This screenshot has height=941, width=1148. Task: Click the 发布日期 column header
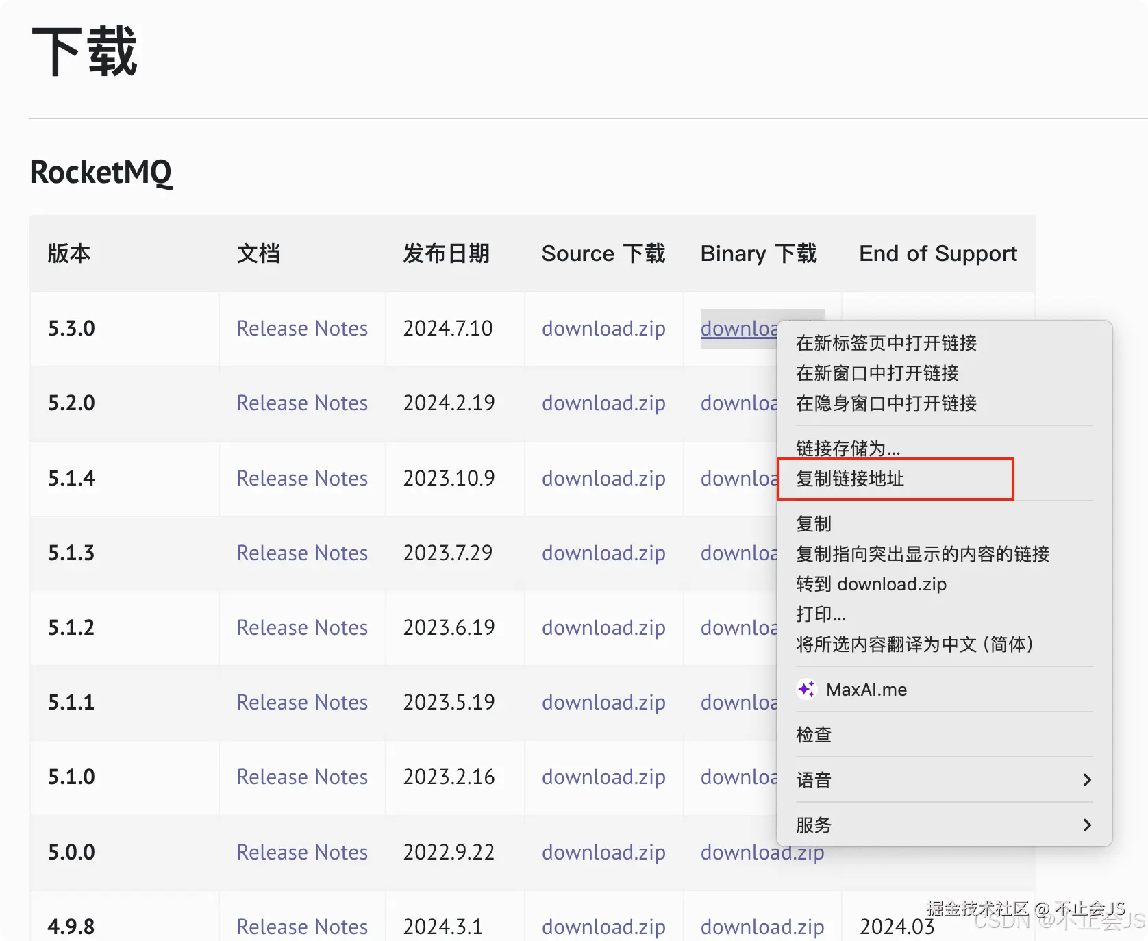447,253
